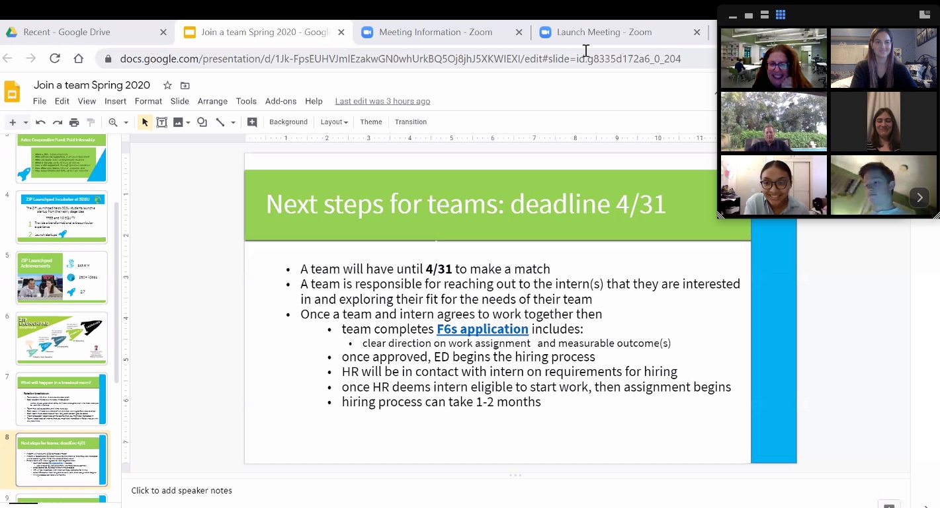Click the browser Back arrow
This screenshot has width=940, height=508.
click(x=7, y=59)
